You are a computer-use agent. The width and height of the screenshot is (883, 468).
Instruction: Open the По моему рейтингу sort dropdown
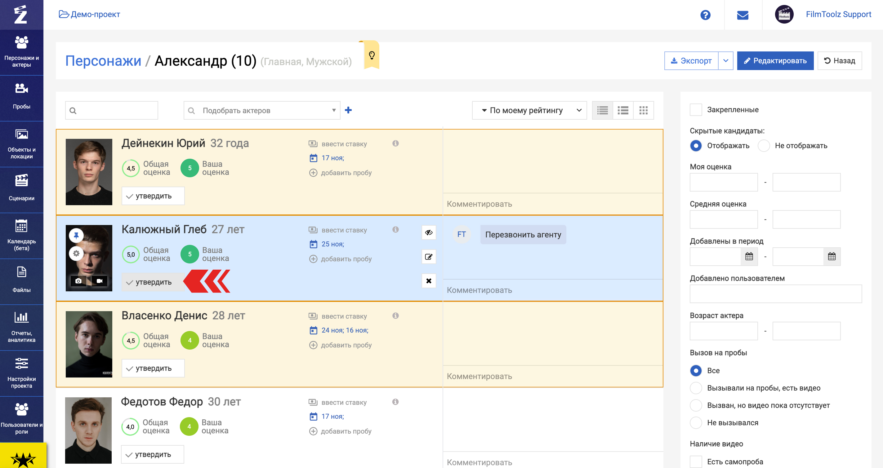click(x=529, y=110)
